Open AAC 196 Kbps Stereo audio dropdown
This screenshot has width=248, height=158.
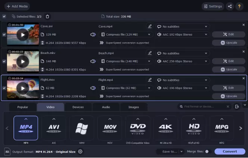(x=183, y=88)
